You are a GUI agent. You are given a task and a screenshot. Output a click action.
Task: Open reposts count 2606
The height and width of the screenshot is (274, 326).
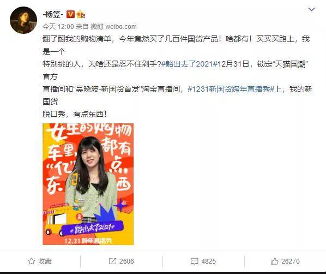pos(126,261)
